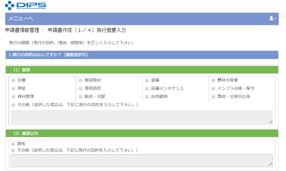
Task: Select the 農林水産業 checkbox
Action: (x=214, y=80)
